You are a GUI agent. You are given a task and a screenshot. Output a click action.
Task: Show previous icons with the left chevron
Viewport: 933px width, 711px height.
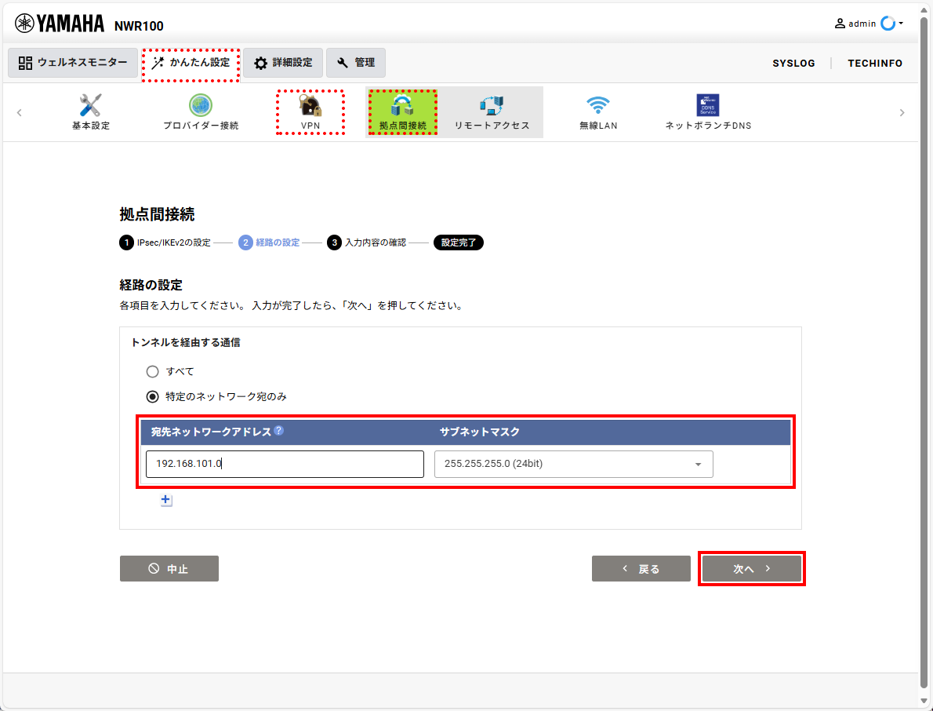click(x=19, y=112)
